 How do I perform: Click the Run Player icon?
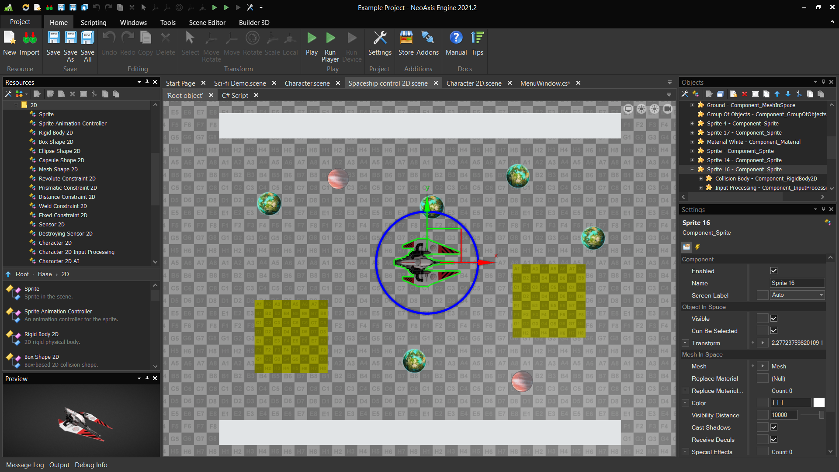330,38
